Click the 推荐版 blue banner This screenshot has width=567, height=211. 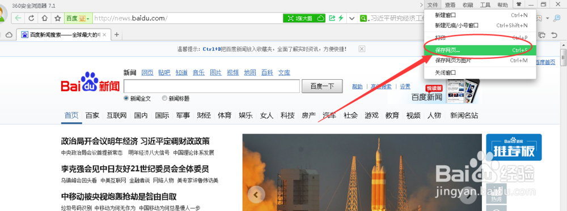(514, 147)
